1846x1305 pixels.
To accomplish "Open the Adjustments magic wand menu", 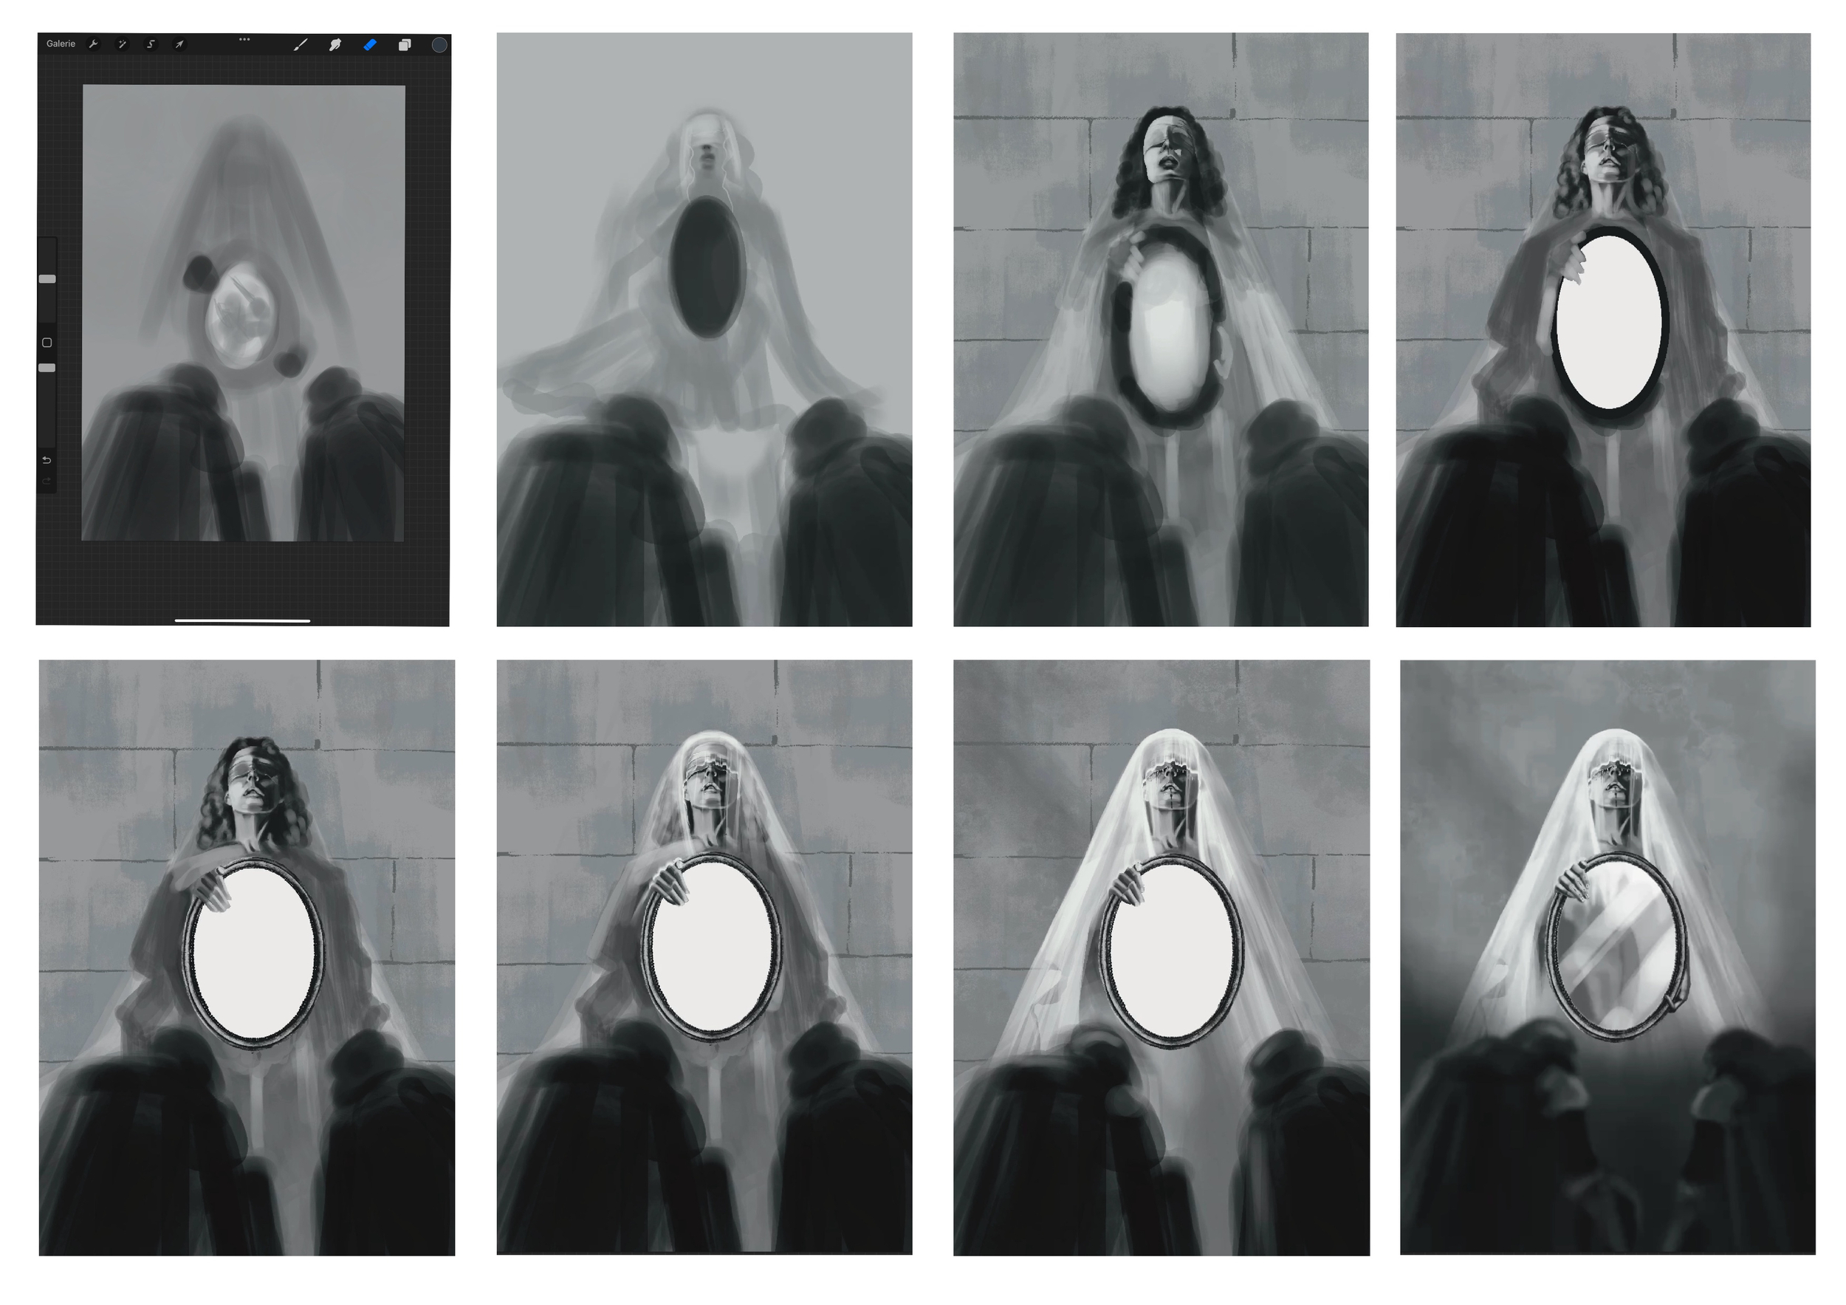I will click(x=123, y=44).
